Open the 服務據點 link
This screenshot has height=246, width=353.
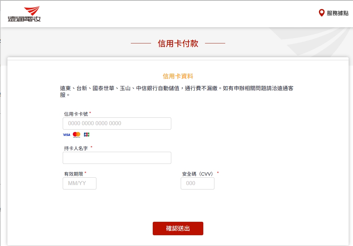[337, 13]
